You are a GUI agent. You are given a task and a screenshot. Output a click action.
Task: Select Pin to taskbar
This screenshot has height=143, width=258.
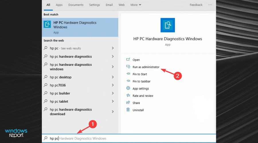(x=142, y=81)
